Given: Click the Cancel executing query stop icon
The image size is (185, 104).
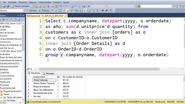Looking at the screenshot, I should click(x=52, y=10).
